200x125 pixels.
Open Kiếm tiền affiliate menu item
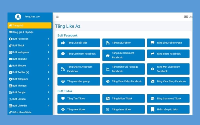click(29, 112)
